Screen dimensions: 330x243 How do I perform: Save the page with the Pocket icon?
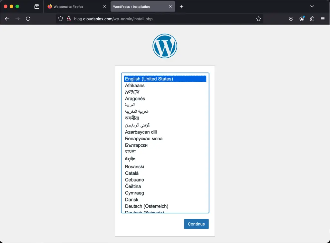(291, 19)
